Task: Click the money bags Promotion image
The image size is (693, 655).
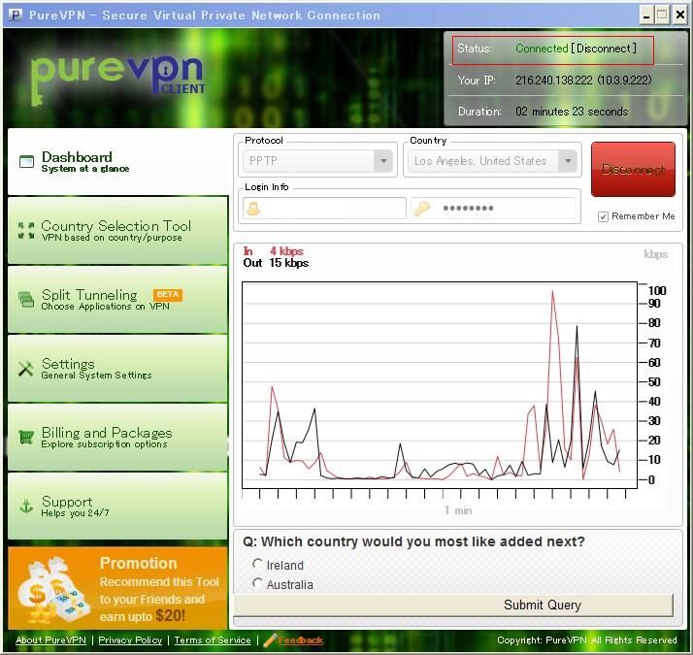Action: 53,590
